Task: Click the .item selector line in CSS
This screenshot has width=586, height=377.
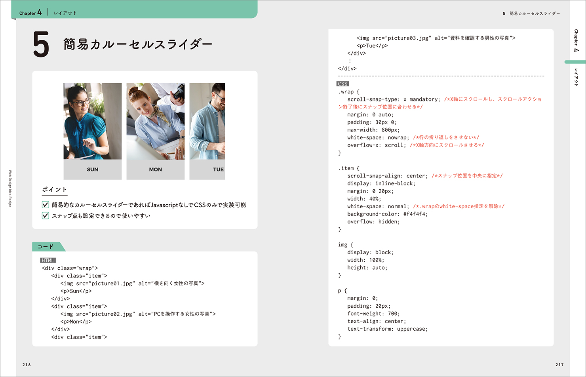Action: point(348,168)
